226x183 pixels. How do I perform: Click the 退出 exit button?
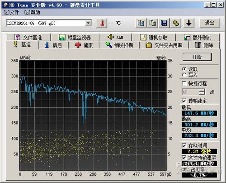(x=210, y=23)
